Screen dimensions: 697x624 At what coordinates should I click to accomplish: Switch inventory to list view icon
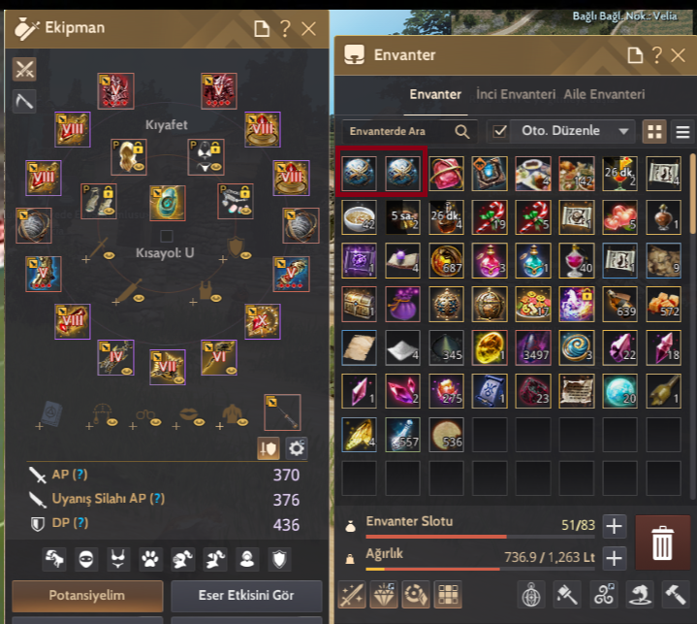pos(682,132)
